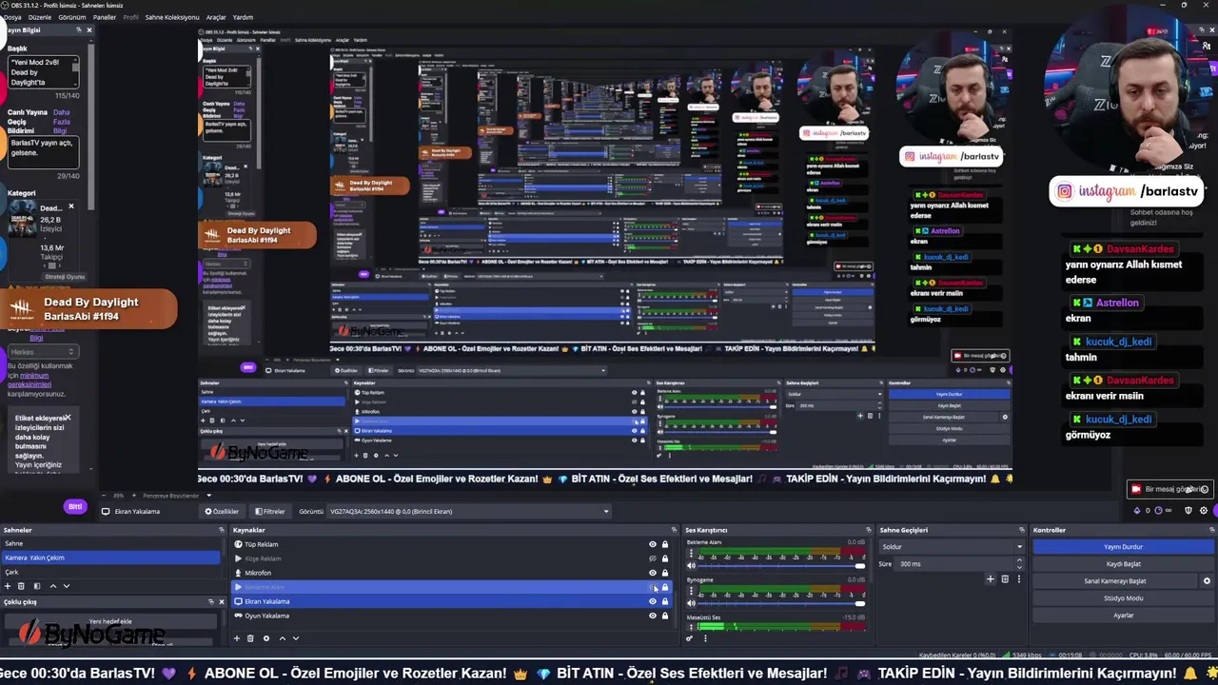Select Sahne in scenes list

[109, 543]
